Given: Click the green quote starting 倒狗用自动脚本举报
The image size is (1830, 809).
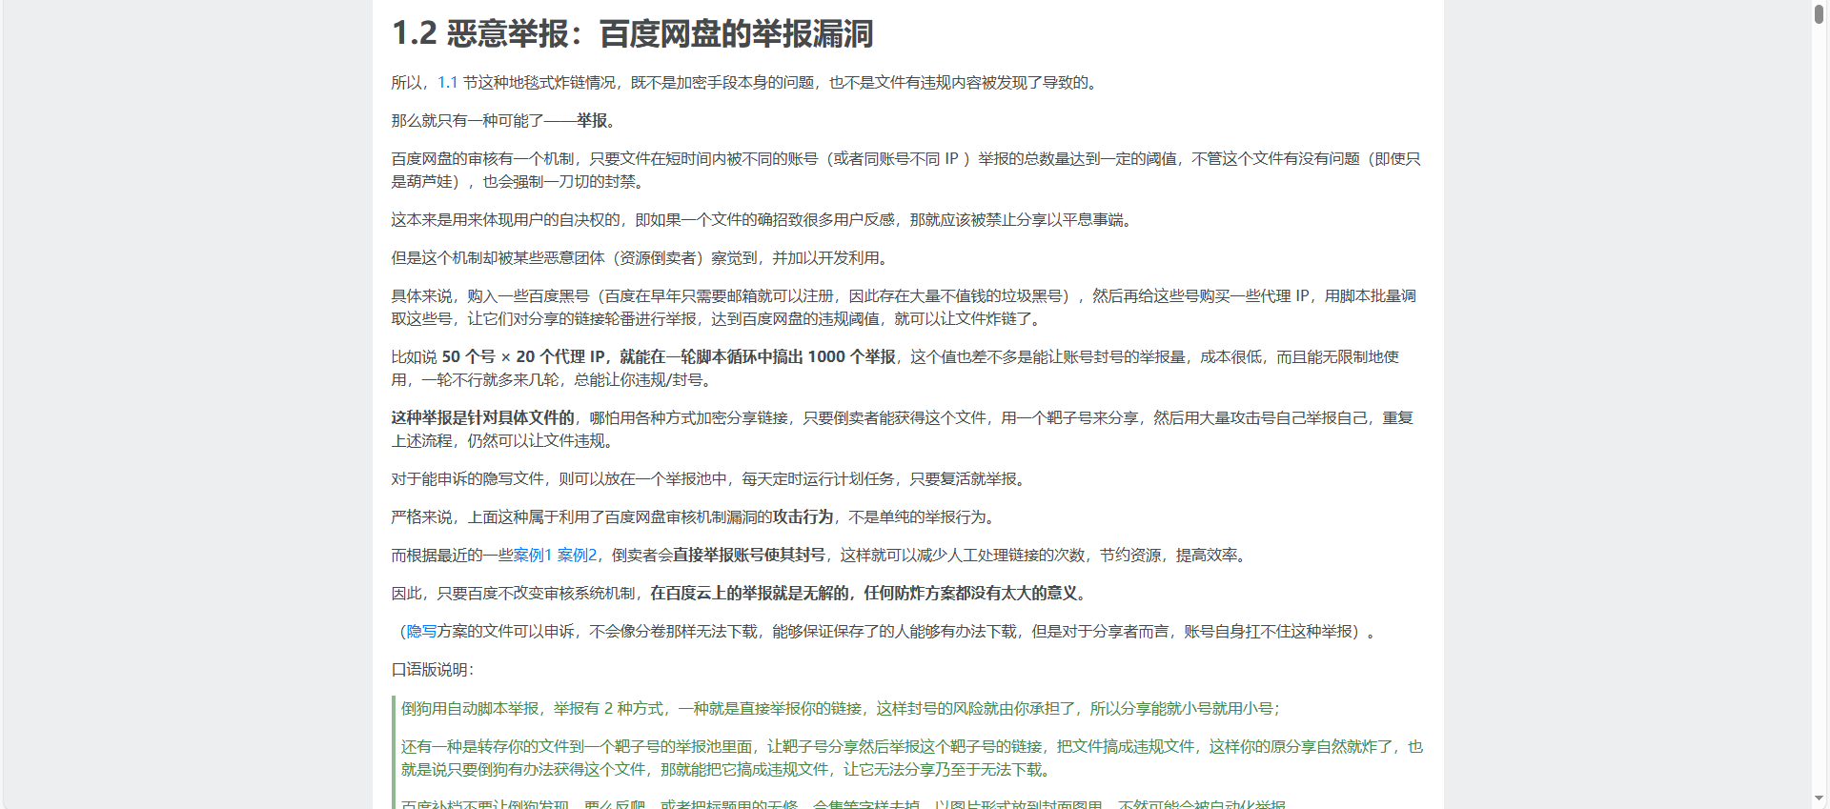Looking at the screenshot, I should pos(841,709).
